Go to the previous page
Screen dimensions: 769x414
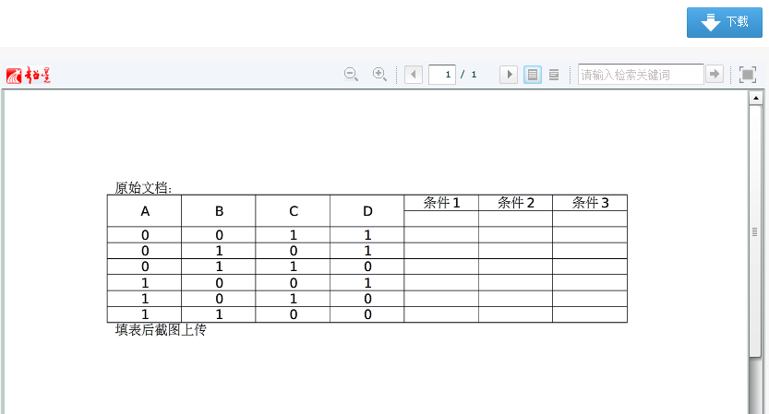pyautogui.click(x=414, y=75)
